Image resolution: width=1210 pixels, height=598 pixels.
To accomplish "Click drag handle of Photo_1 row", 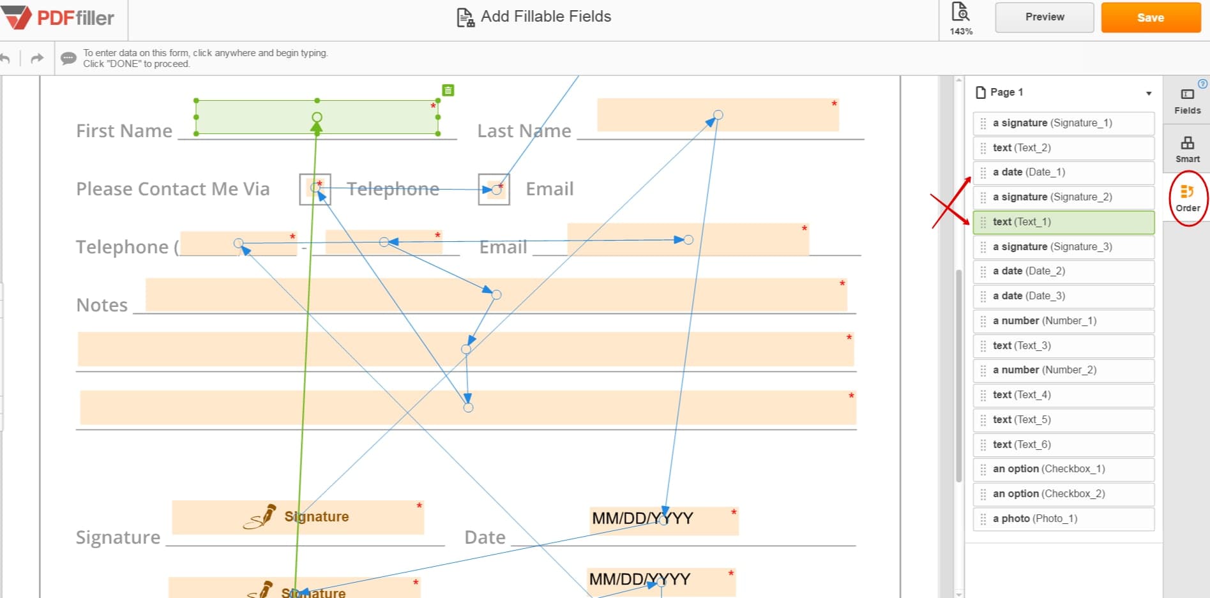I will pos(983,519).
